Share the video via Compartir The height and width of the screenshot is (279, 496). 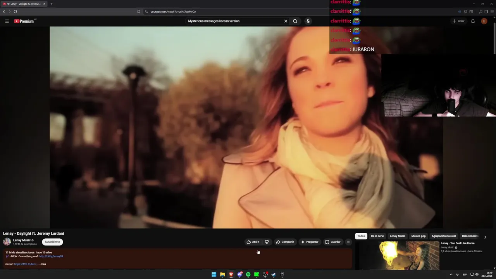(285, 242)
